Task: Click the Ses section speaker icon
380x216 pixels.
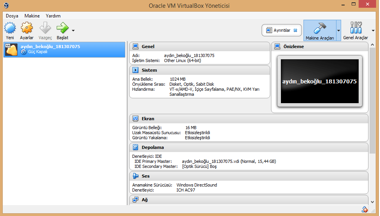Action: [136, 176]
